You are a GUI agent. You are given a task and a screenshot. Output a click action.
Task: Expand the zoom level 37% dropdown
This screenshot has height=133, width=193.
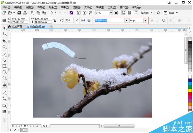coord(111,13)
